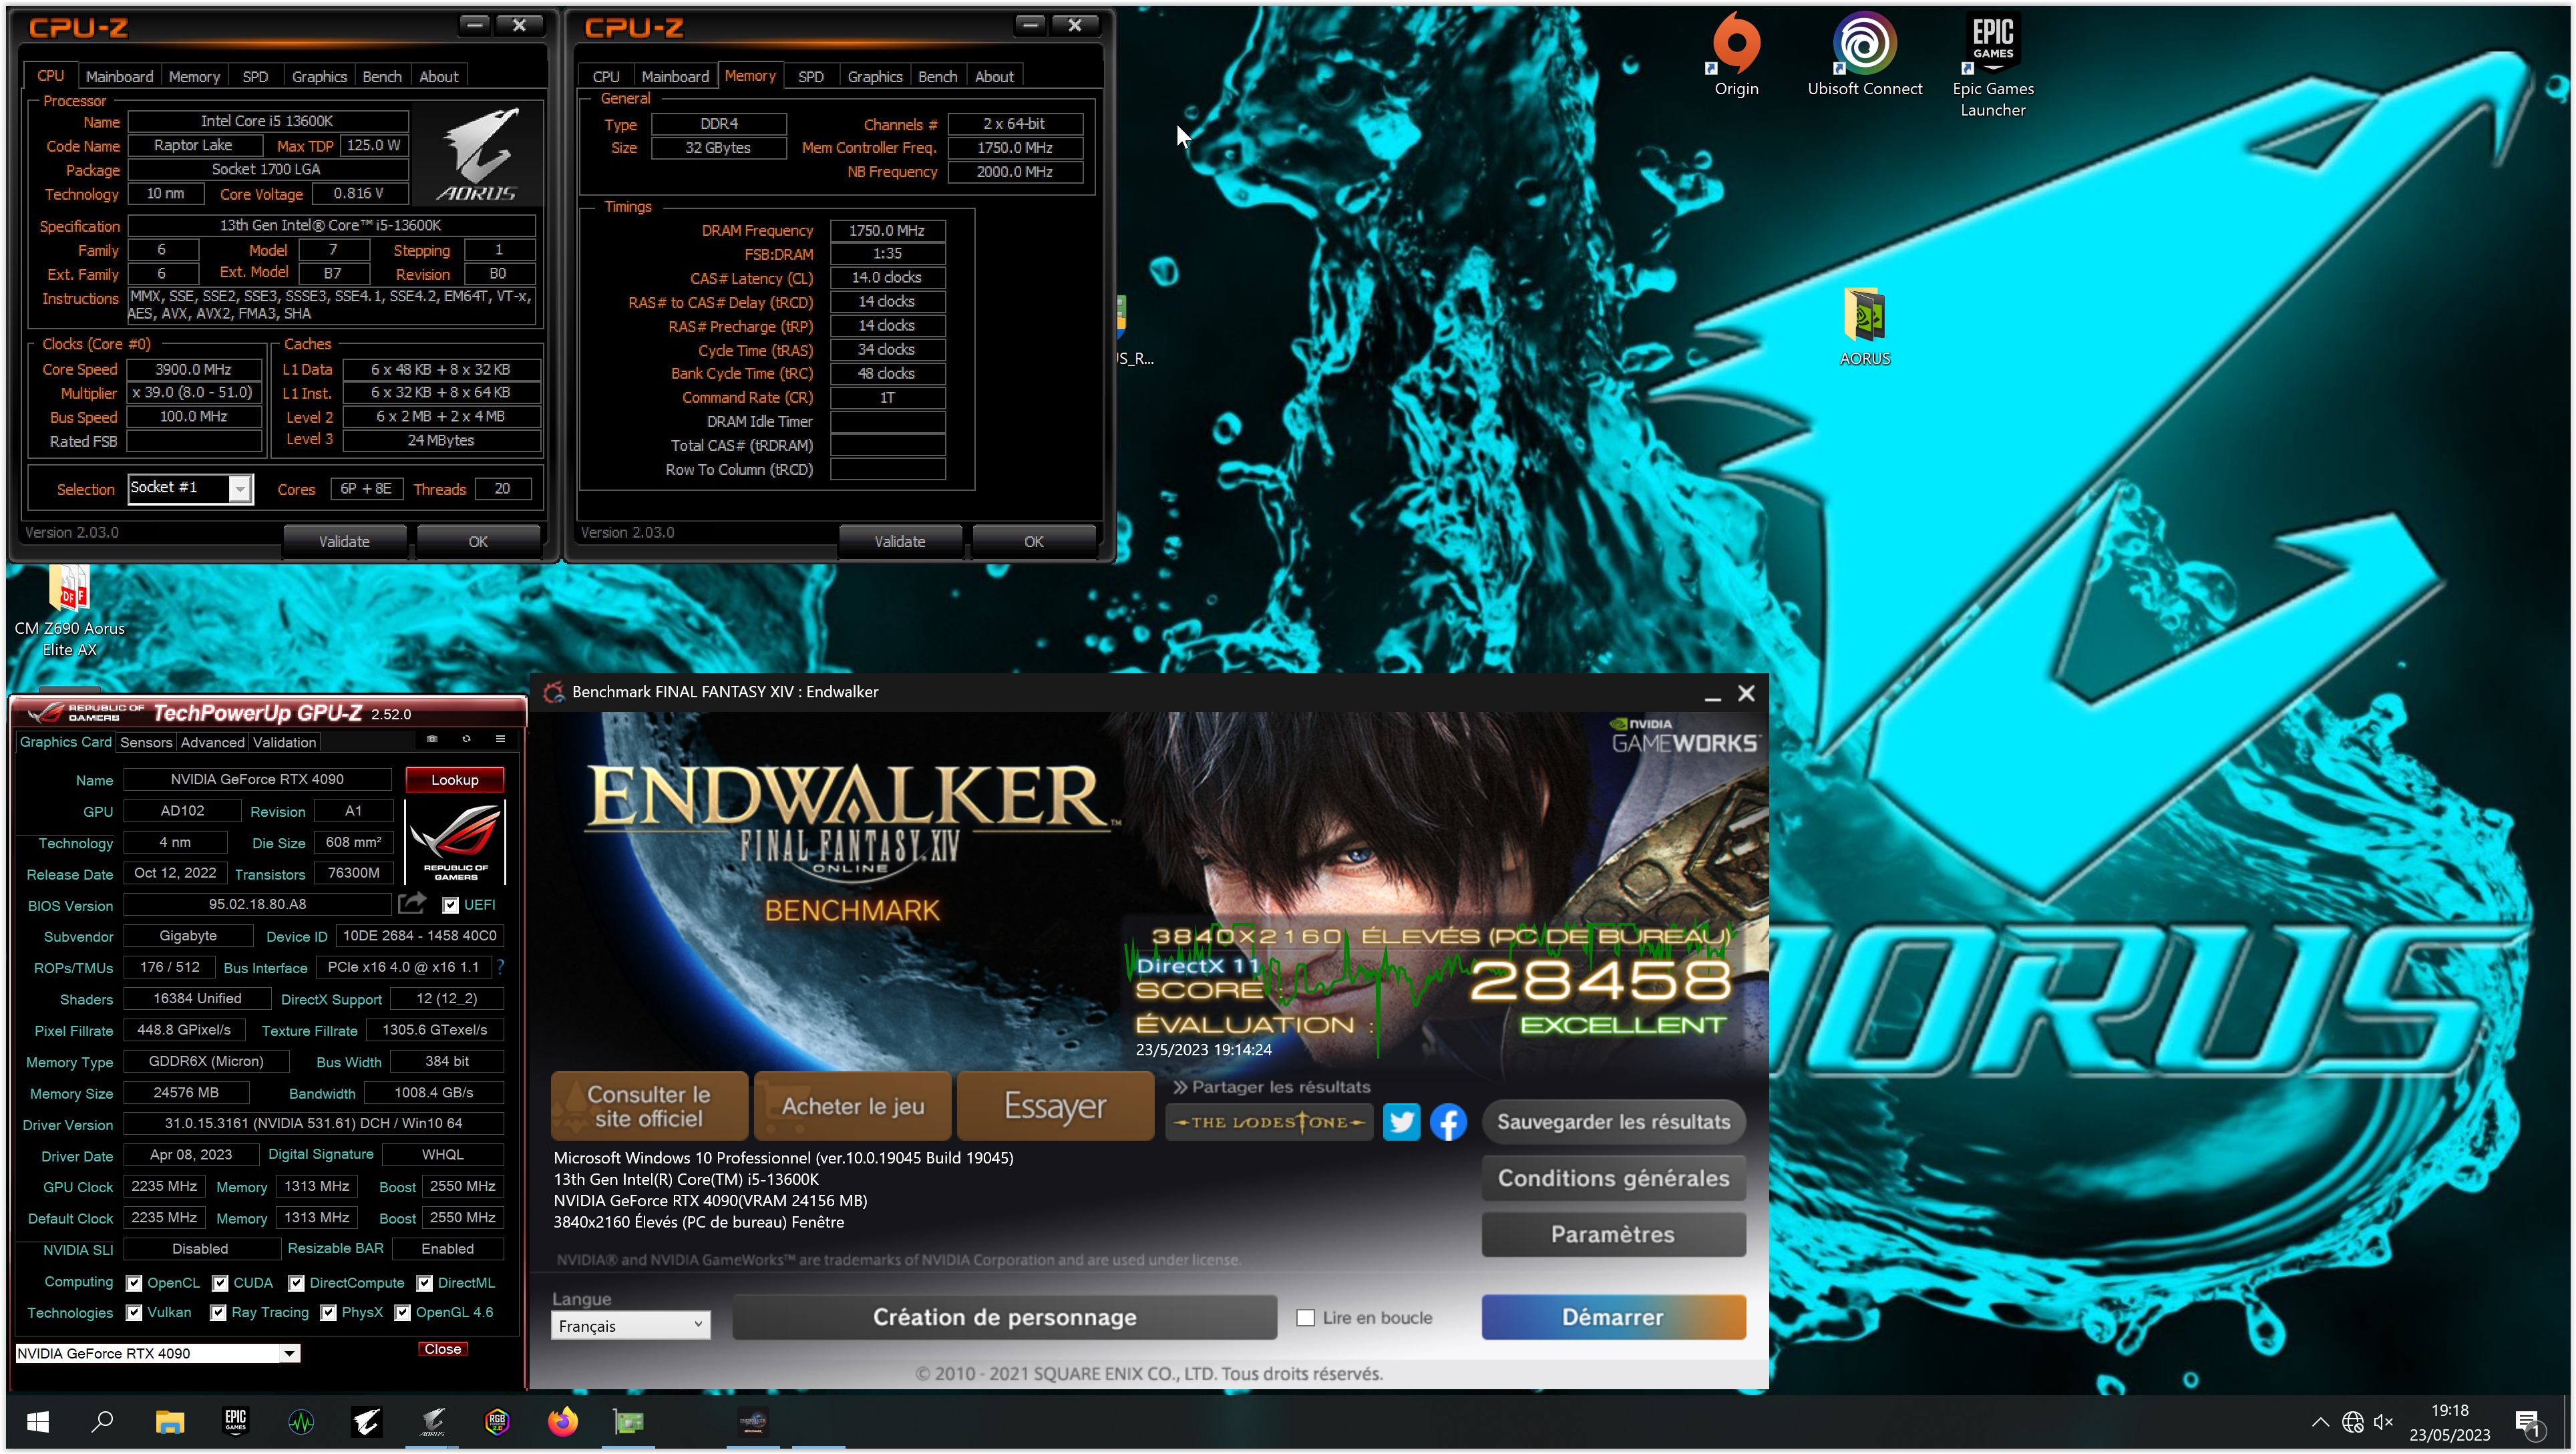
Task: Open GPU-Z hamburger menu icon
Action: pos(500,739)
